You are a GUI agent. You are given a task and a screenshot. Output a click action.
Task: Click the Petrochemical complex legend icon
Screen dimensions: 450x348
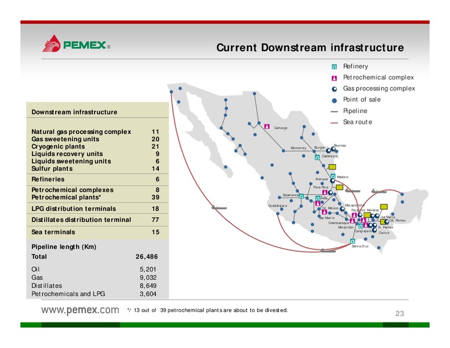(x=335, y=78)
